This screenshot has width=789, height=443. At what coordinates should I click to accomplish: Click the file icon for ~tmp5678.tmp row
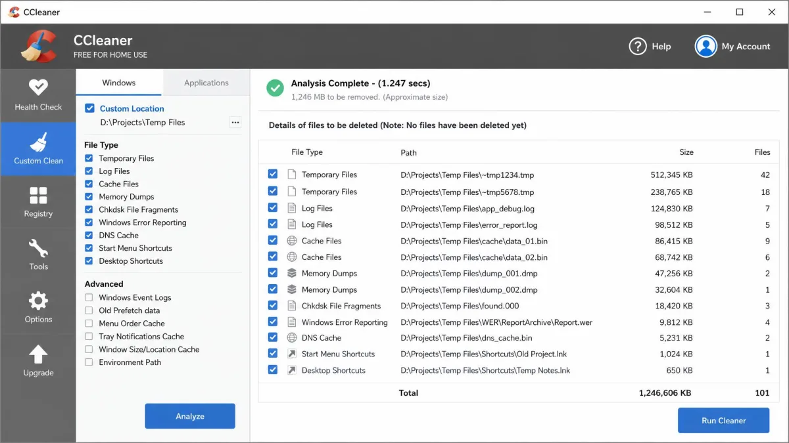(292, 192)
